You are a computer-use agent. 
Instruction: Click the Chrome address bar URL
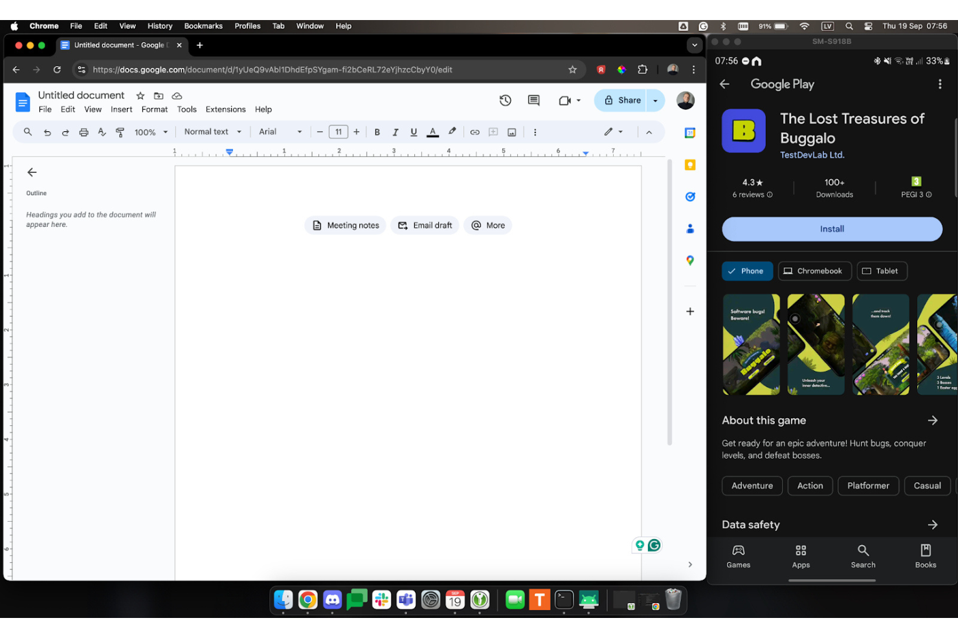click(x=273, y=70)
